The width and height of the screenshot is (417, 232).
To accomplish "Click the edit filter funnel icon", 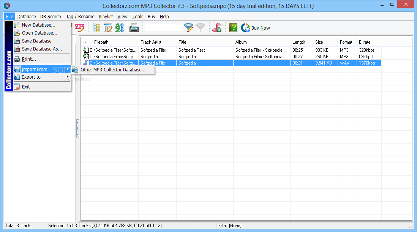I will pyautogui.click(x=188, y=28).
